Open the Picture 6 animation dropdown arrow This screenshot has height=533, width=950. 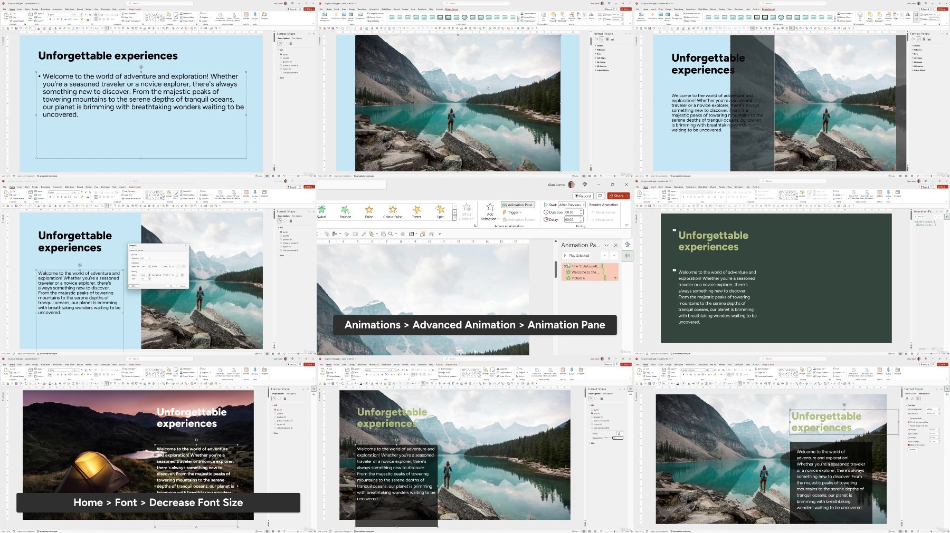pyautogui.click(x=615, y=278)
